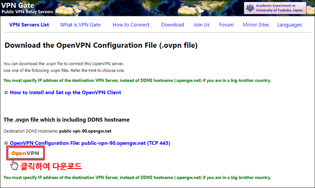Click bottom green big-brother country warning text

[x=137, y=177]
